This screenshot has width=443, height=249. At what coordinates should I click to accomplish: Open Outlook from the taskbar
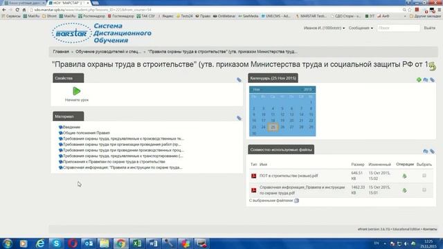tap(89, 243)
